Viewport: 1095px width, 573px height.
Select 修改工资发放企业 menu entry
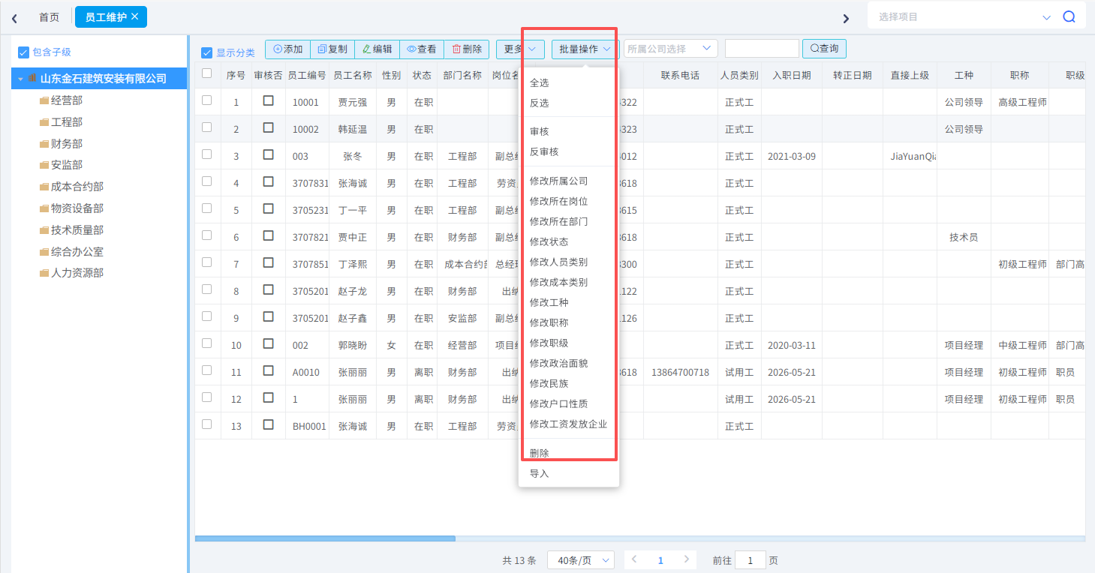tap(569, 424)
